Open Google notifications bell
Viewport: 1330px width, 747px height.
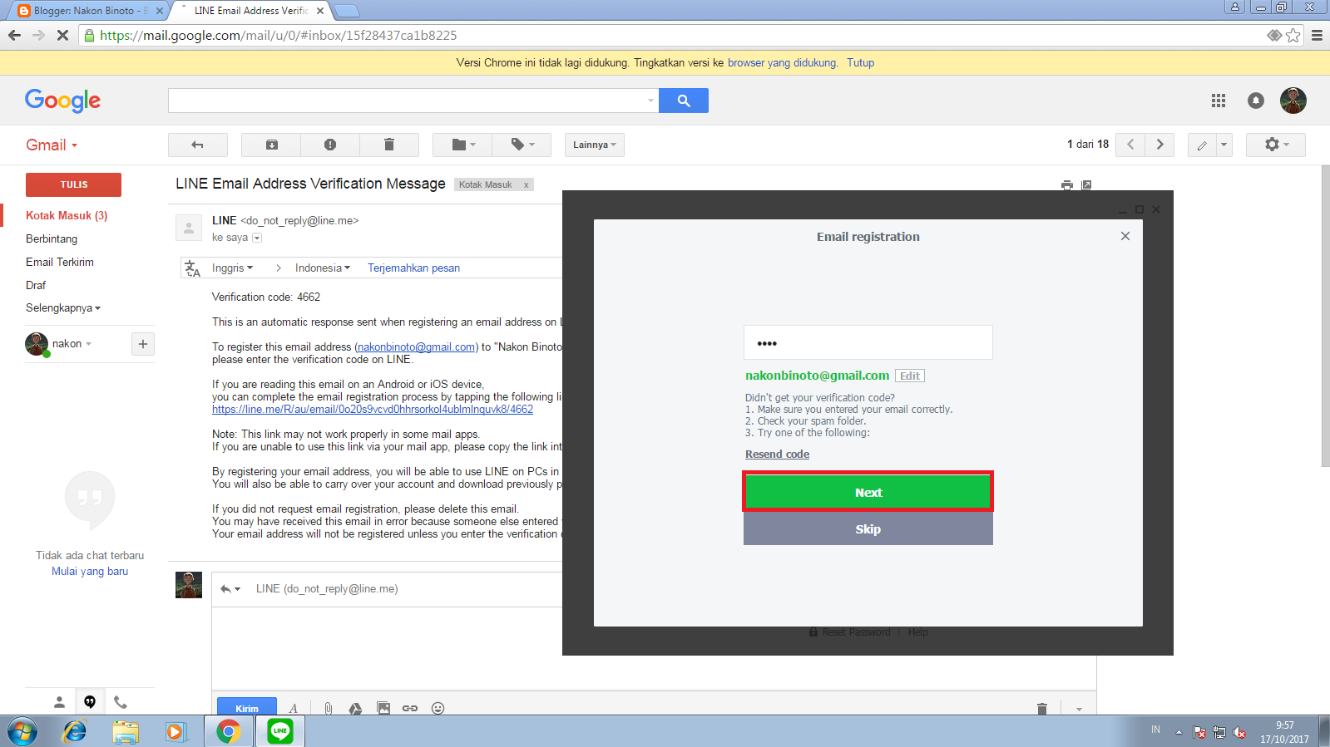tap(1256, 101)
